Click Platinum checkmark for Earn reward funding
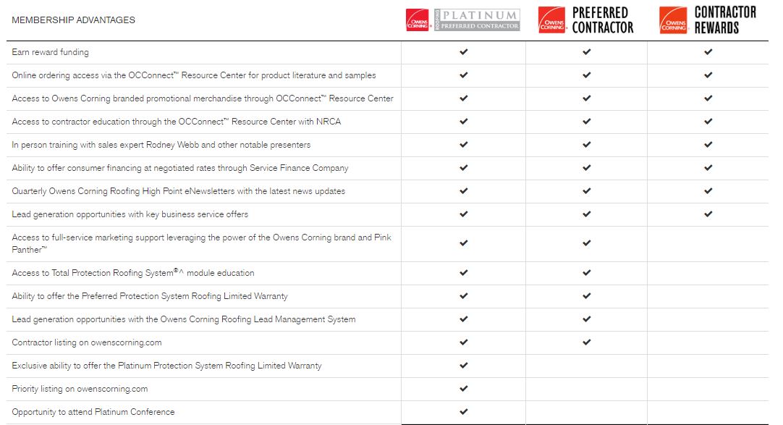Image resolution: width=783 pixels, height=425 pixels. [464, 52]
